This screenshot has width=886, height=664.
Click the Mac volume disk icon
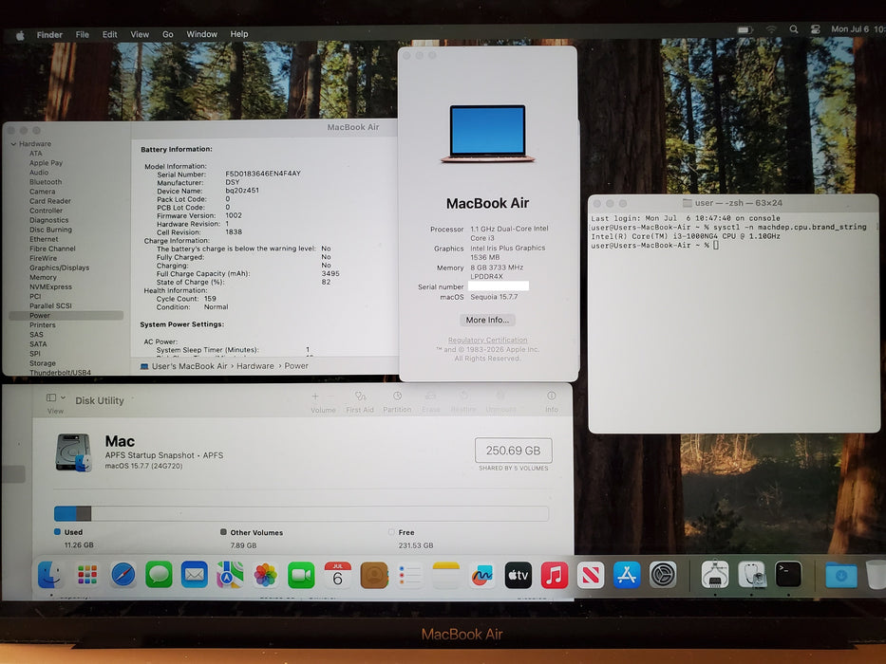pyautogui.click(x=73, y=452)
